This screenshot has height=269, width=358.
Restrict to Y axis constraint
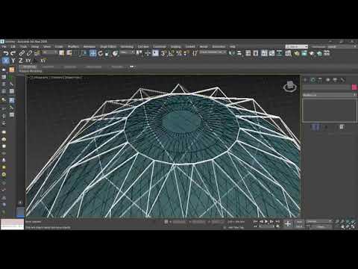(x=13, y=61)
